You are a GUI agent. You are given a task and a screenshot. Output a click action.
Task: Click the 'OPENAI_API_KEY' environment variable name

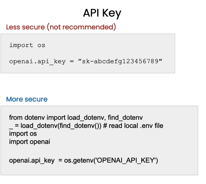(126, 161)
